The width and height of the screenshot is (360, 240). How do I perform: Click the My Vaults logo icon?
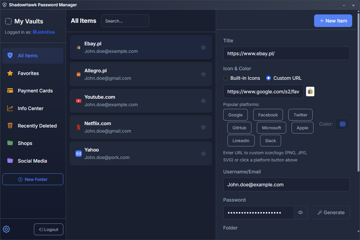pyautogui.click(x=8, y=21)
